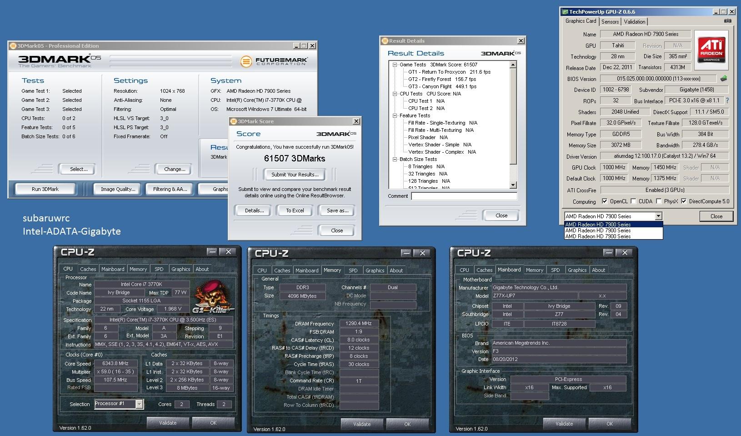This screenshot has height=436, width=741.
Task: Click the 3DMark05 window title bar icon
Action: tap(13, 46)
